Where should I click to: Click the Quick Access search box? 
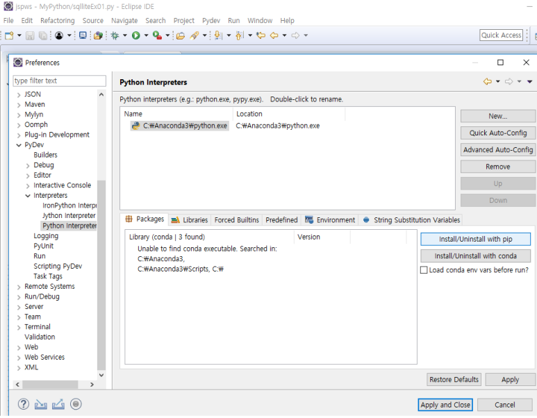[501, 35]
